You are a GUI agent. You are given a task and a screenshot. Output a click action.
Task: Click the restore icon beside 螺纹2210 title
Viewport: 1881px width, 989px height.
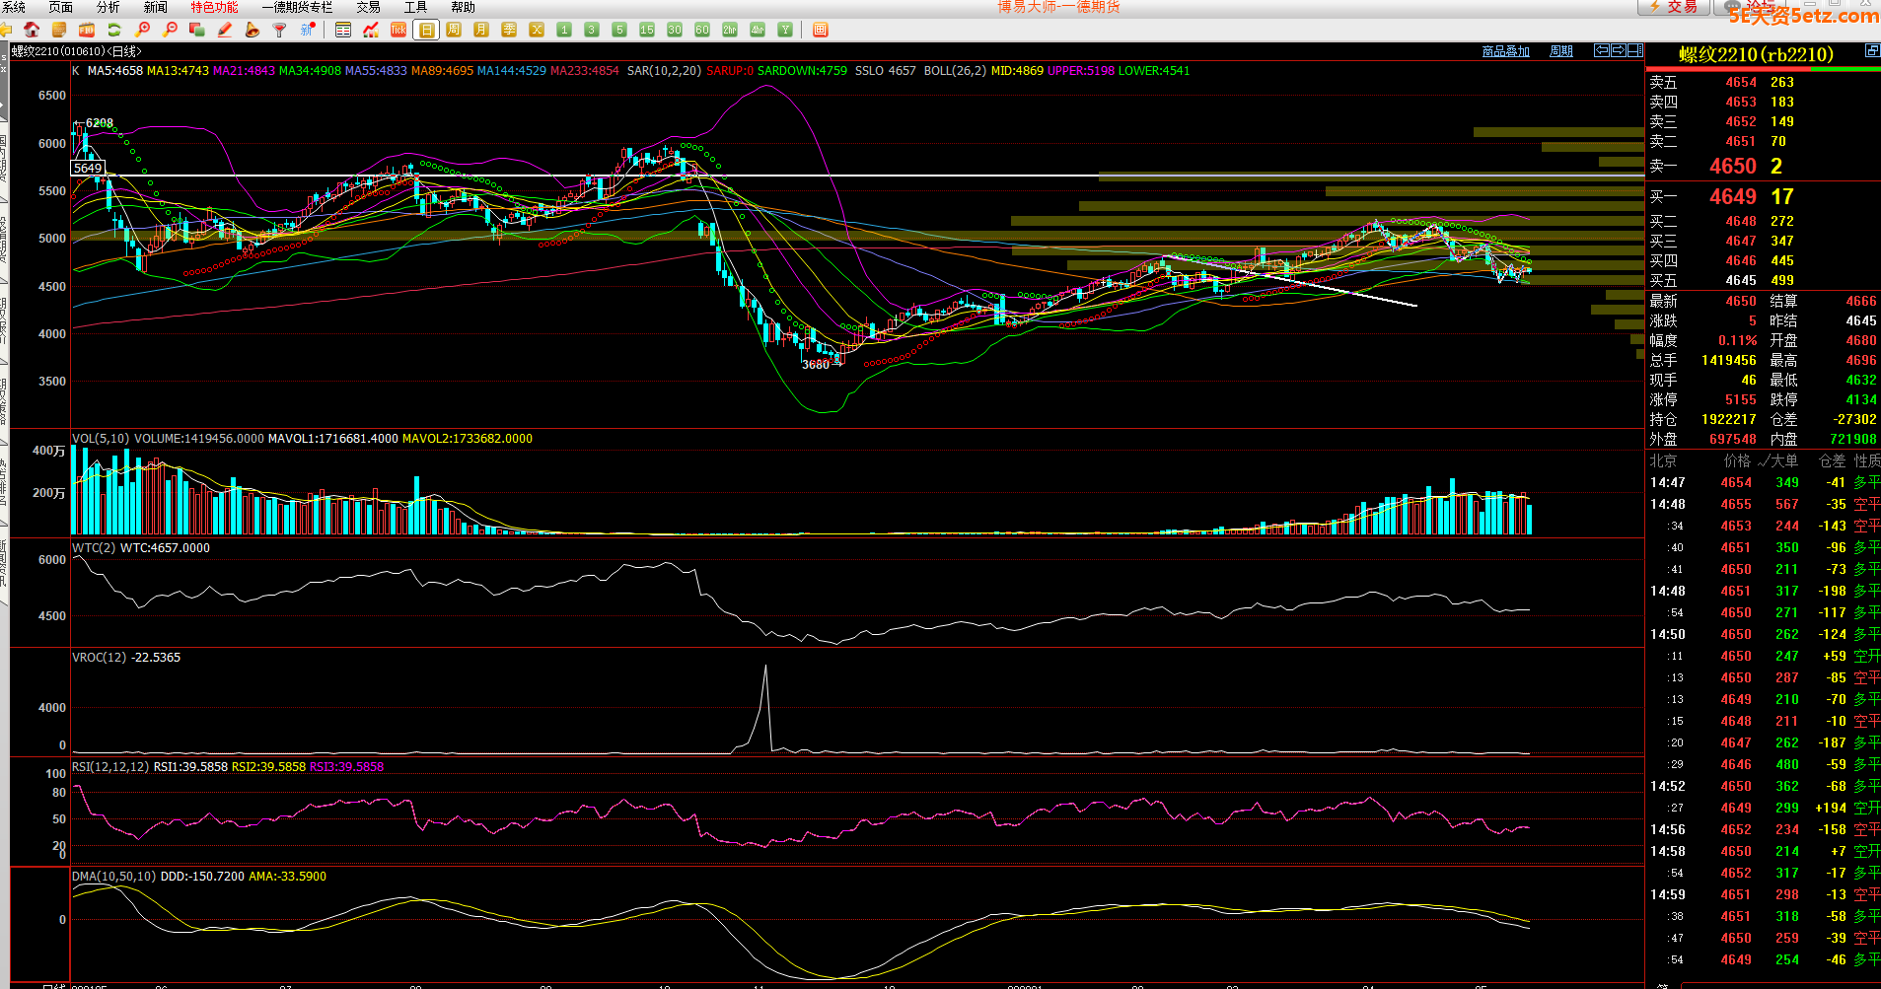pos(1872,50)
